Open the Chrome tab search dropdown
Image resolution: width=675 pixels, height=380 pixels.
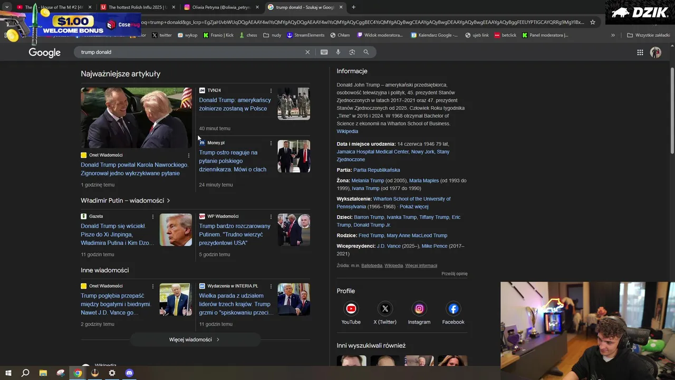(x=7, y=7)
